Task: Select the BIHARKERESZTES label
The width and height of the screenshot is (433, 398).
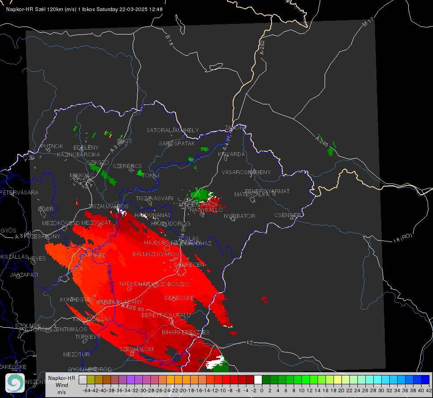Action: pos(186,332)
